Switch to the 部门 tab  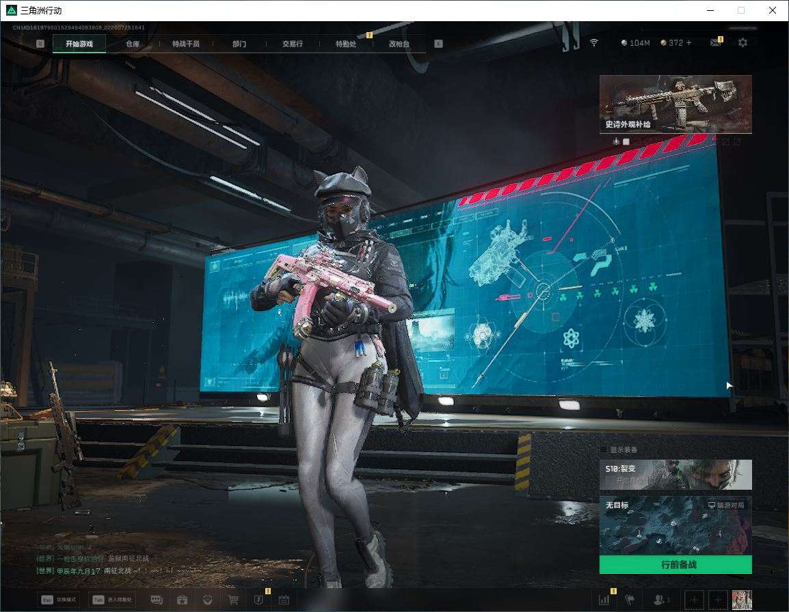click(x=239, y=44)
